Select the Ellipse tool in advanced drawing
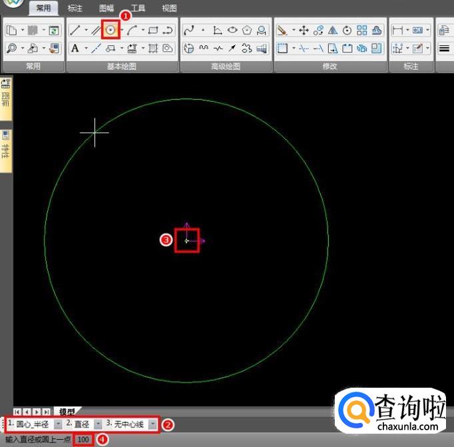Image resolution: width=454 pixels, height=447 pixels. tap(232, 31)
